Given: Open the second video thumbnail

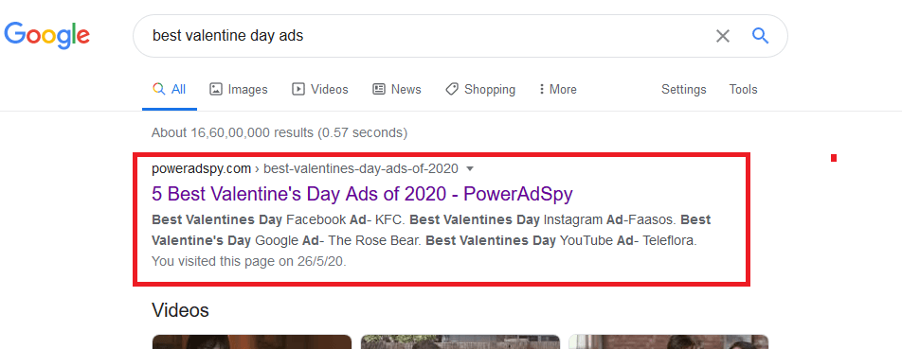Looking at the screenshot, I should [x=460, y=341].
